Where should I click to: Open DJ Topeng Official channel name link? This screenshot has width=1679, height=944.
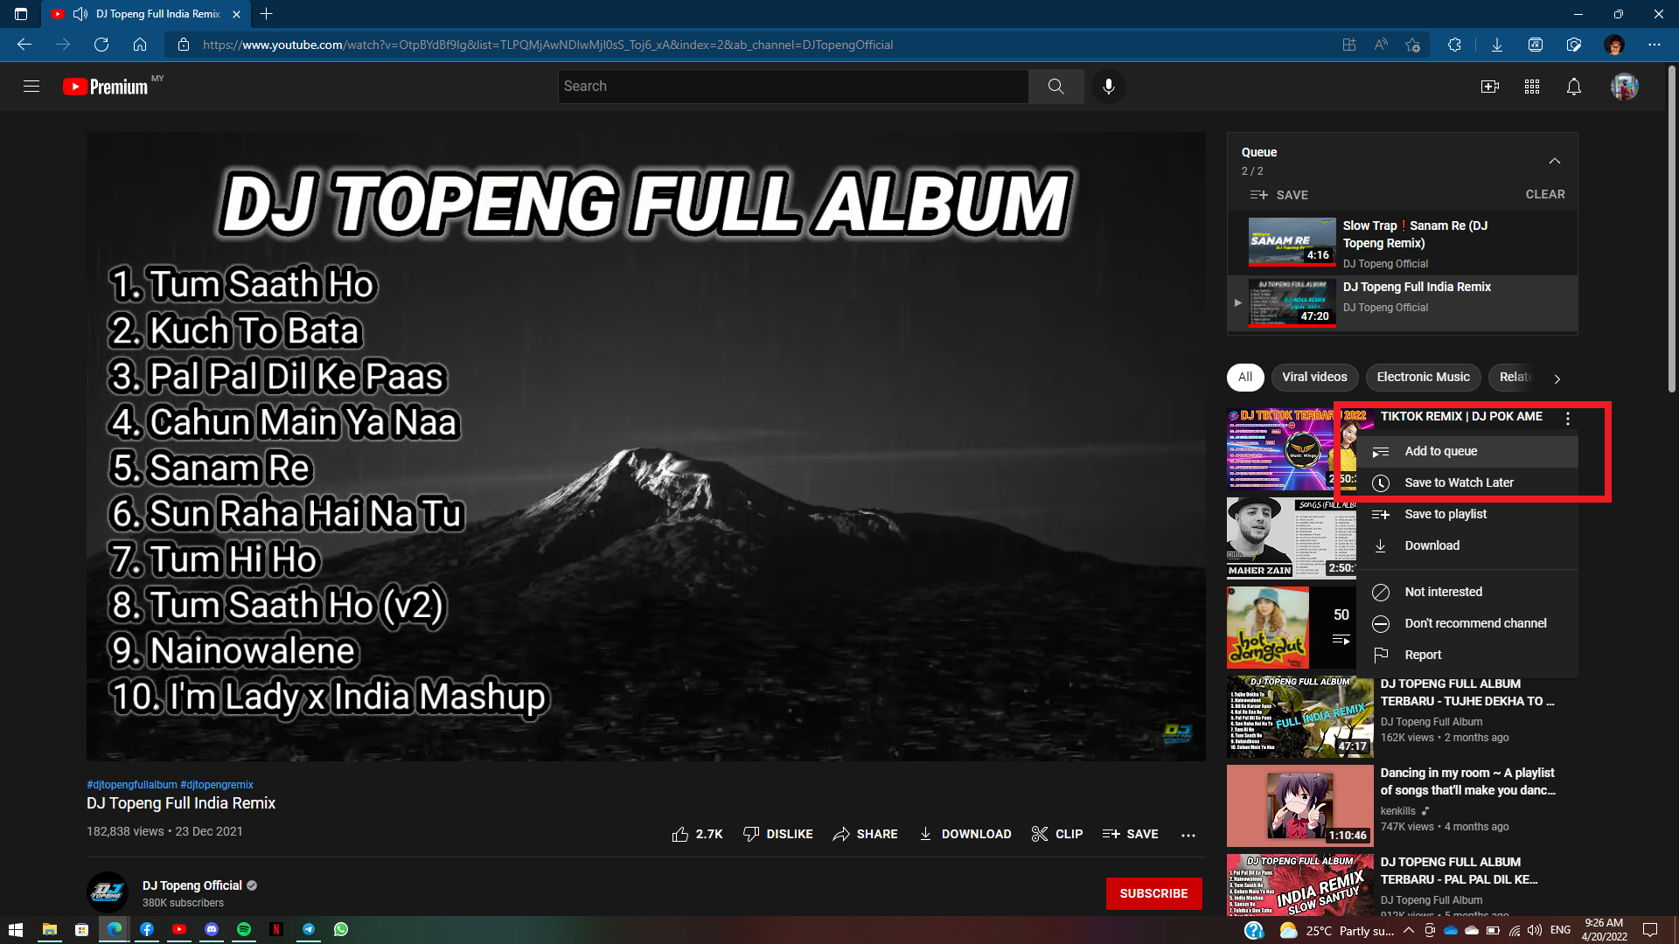coord(192,885)
